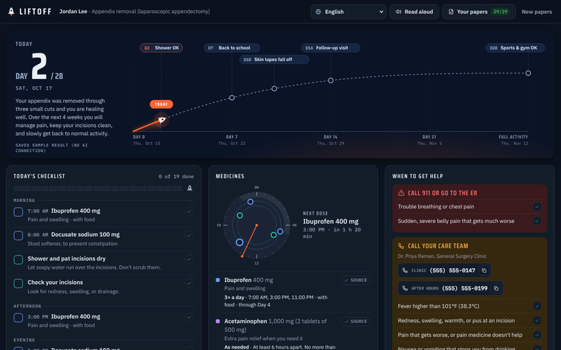Click check icon for Fever higher than 101°F
The height and width of the screenshot is (350, 561).
point(537,306)
